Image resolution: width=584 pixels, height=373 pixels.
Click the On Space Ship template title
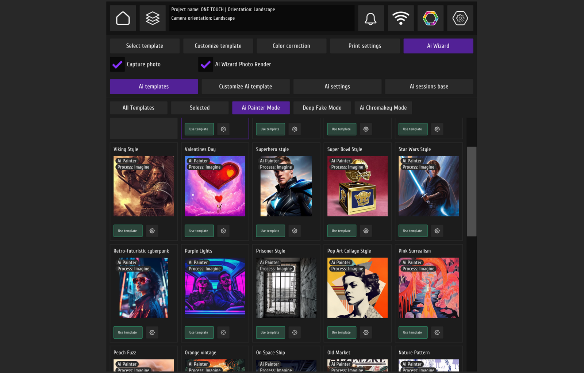[x=270, y=353]
